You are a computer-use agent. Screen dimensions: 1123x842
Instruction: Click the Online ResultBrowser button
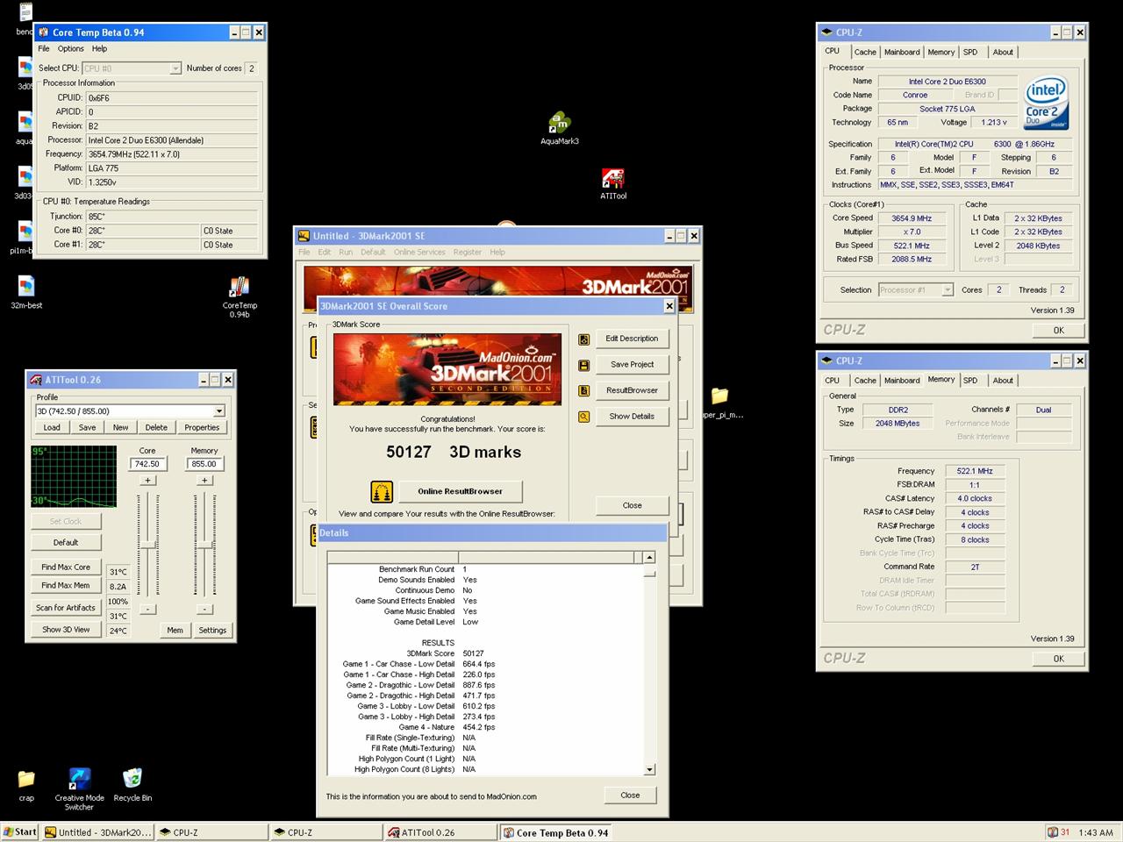pyautogui.click(x=460, y=491)
